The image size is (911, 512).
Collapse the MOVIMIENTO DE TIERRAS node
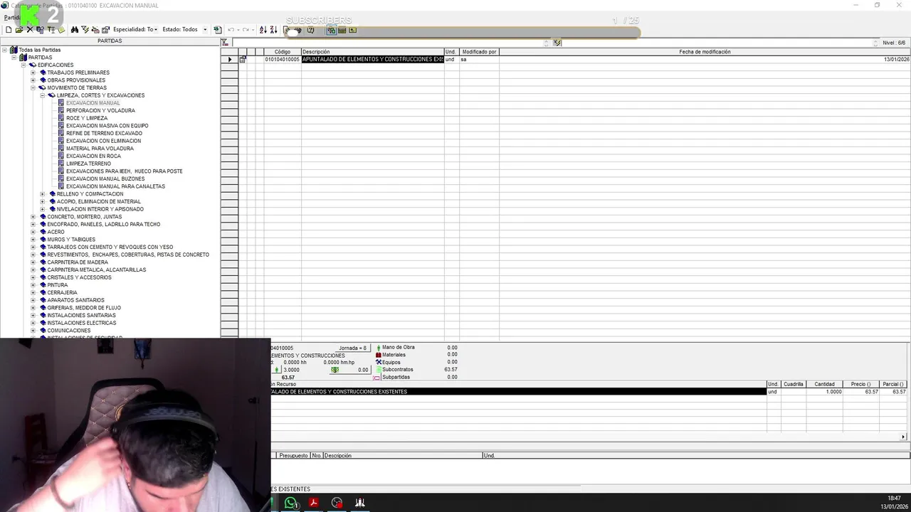[x=33, y=87]
